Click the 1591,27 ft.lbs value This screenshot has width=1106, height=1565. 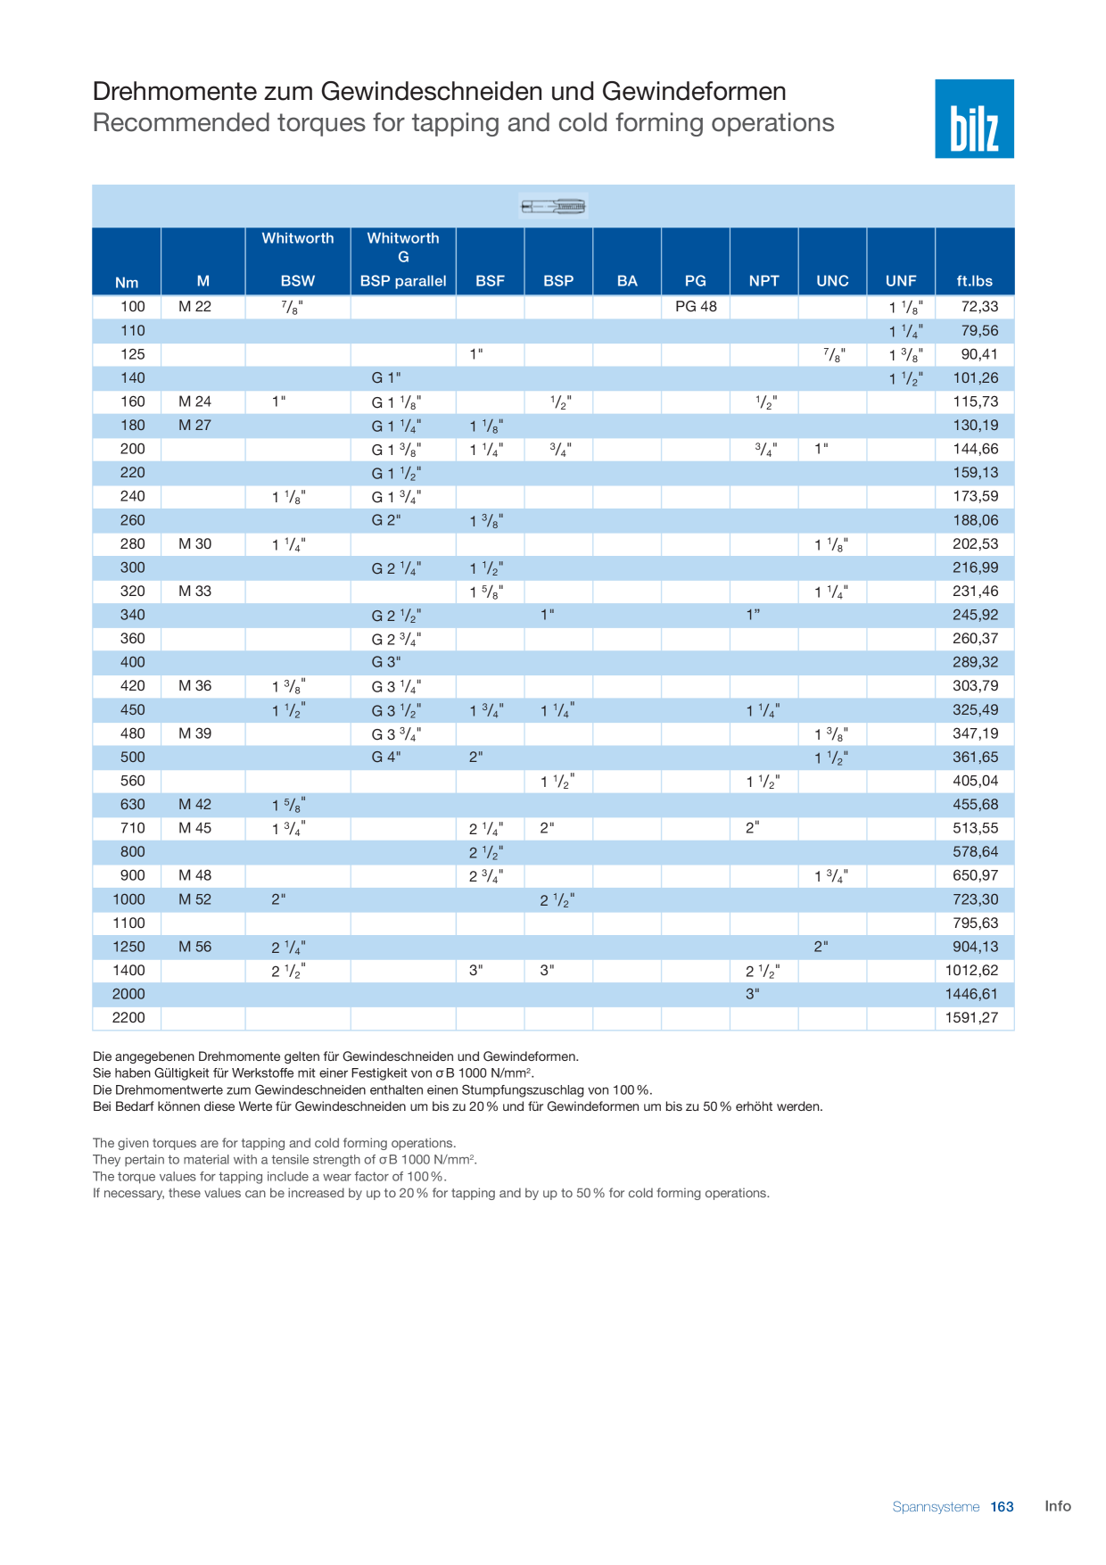971,1017
